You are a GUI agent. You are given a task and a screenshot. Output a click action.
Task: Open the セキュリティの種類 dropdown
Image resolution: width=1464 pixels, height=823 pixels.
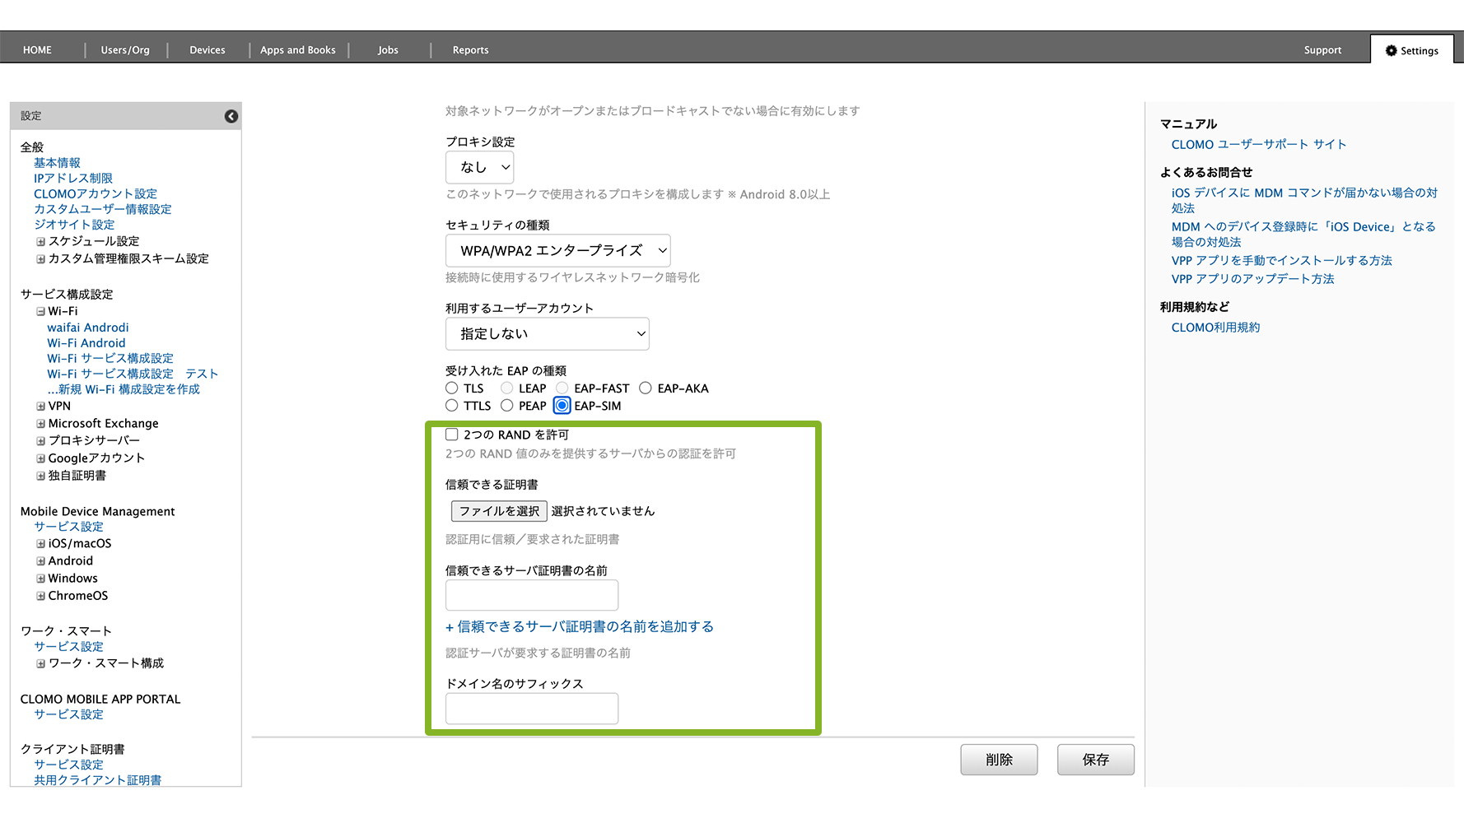(x=557, y=250)
